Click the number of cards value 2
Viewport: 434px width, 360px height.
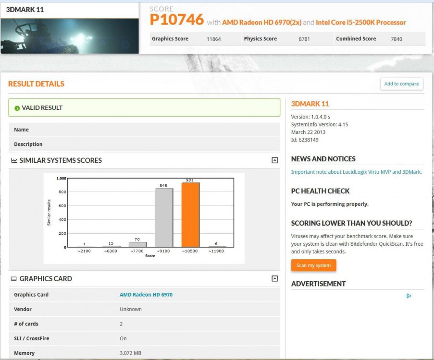click(121, 324)
